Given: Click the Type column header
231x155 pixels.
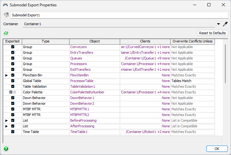Looking at the screenshot, I should pyautogui.click(x=46, y=41).
